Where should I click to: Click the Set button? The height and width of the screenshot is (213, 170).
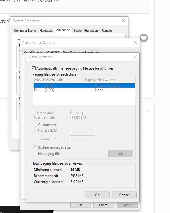121,153
